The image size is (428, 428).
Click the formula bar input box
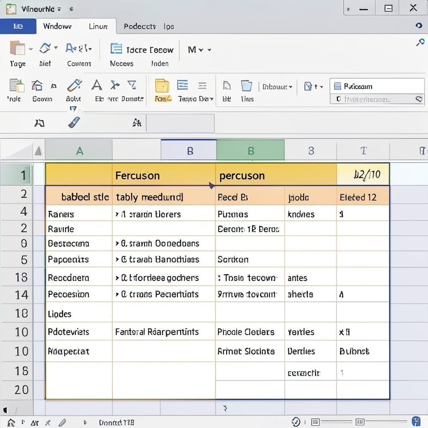click(x=180, y=123)
